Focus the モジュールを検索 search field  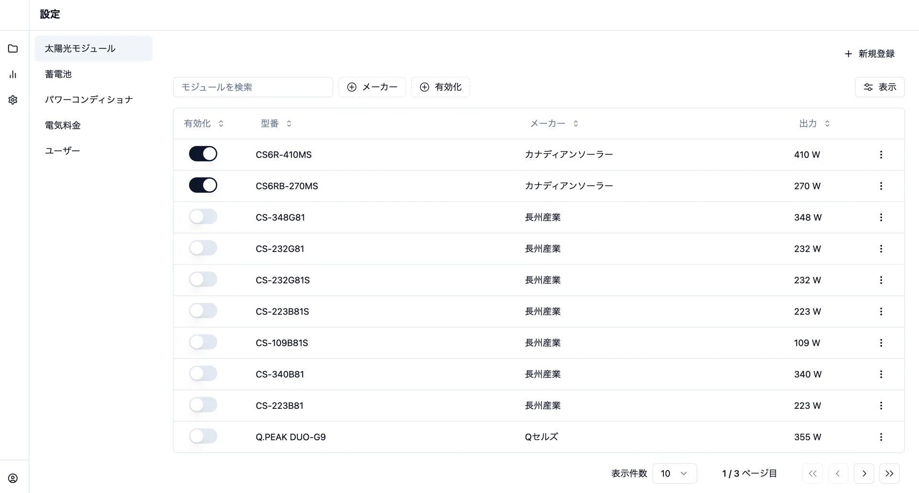tap(253, 87)
